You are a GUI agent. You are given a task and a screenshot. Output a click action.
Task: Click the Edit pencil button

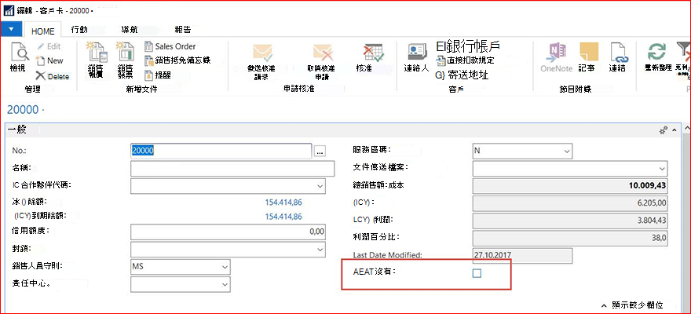pos(49,46)
